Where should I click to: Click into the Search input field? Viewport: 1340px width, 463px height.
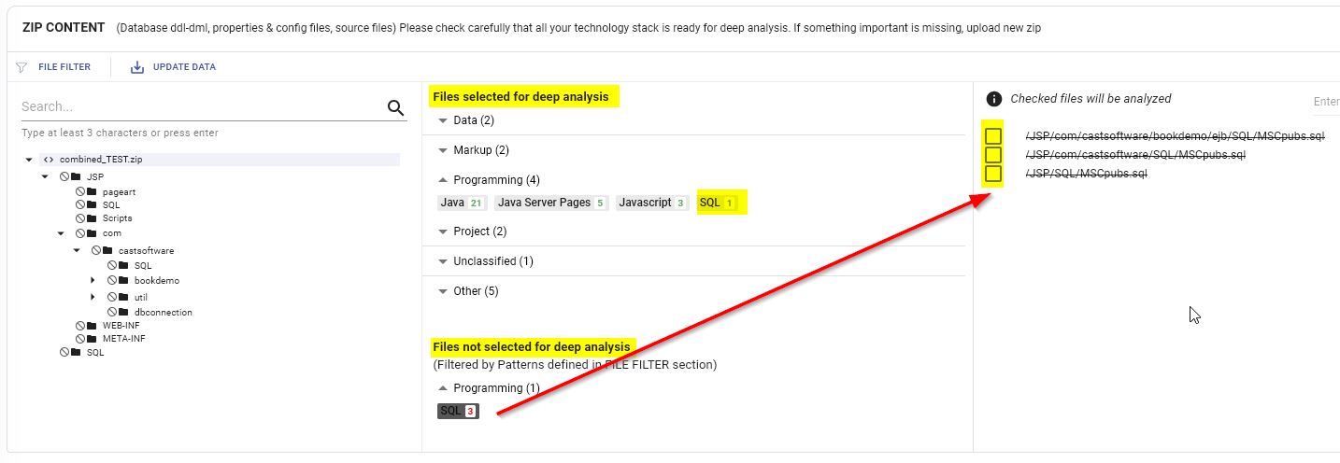(196, 107)
